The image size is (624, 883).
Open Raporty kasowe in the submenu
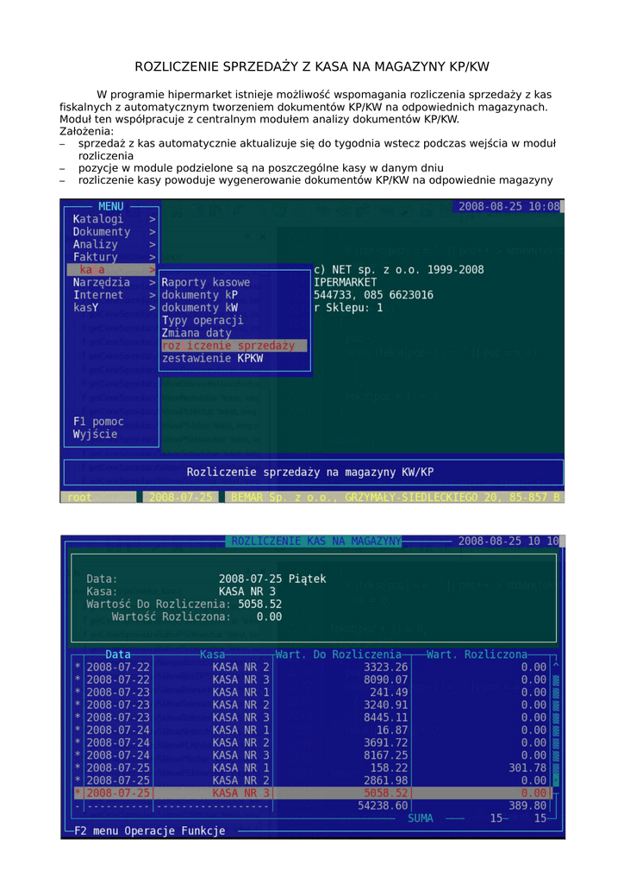point(206,282)
